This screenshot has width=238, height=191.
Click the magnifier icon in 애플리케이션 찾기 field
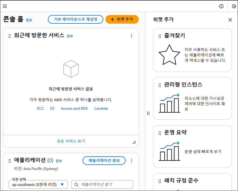(x=76, y=185)
